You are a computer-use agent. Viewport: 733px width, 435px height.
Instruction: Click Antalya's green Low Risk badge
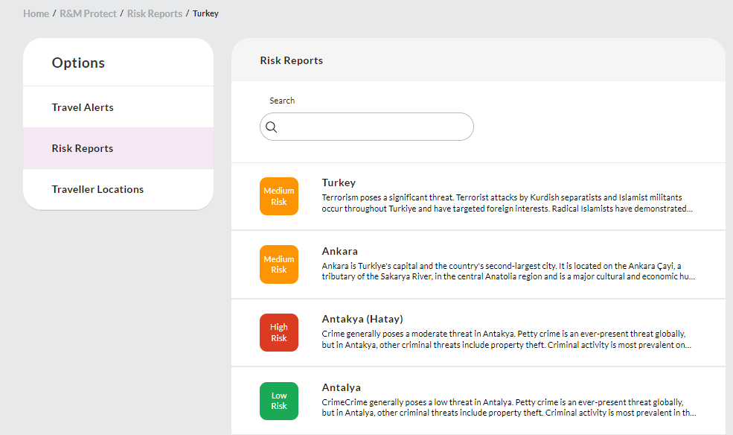click(279, 401)
